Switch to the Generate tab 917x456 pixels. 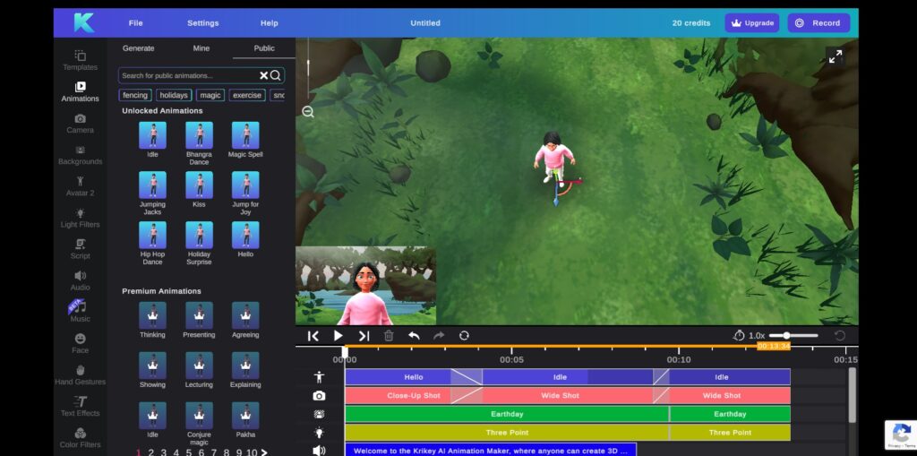(x=139, y=48)
